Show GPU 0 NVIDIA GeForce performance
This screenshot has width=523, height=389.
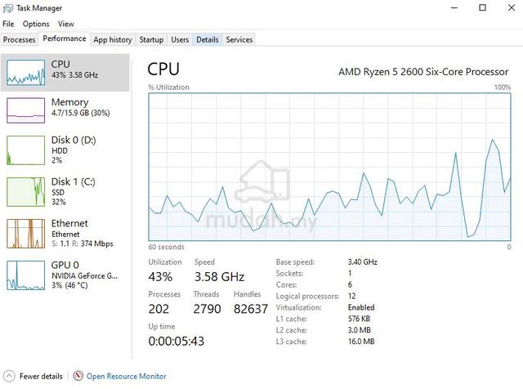click(x=65, y=275)
